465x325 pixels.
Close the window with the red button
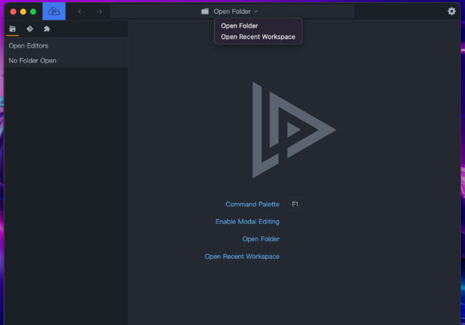pos(13,12)
